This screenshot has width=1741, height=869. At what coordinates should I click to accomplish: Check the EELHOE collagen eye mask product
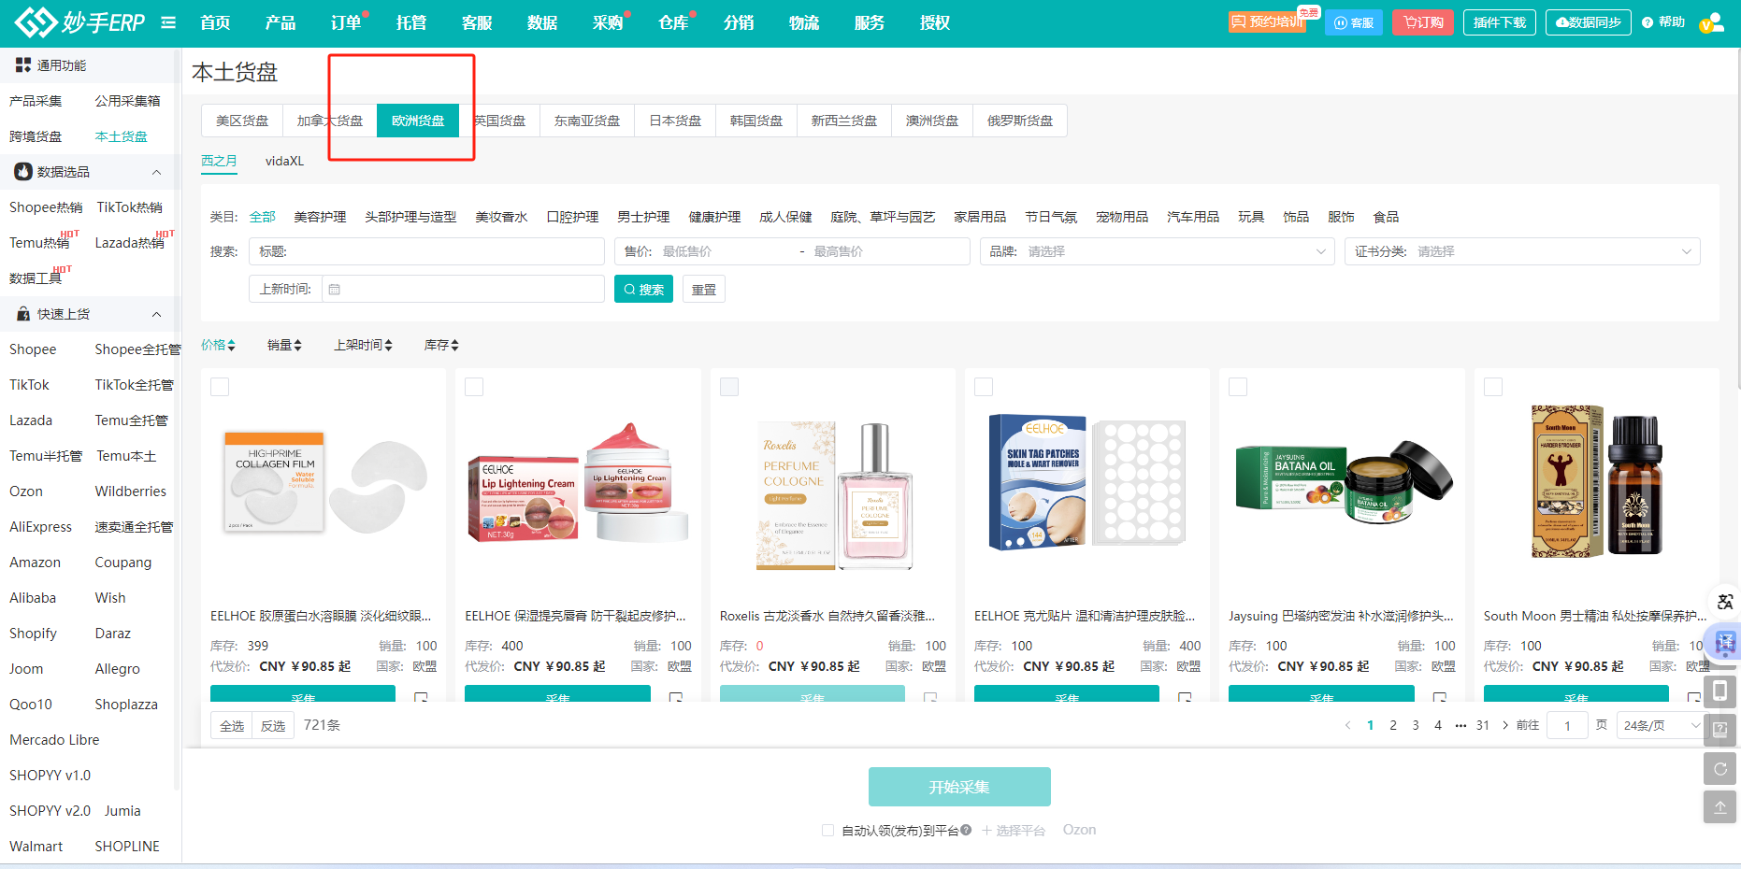pyautogui.click(x=220, y=387)
